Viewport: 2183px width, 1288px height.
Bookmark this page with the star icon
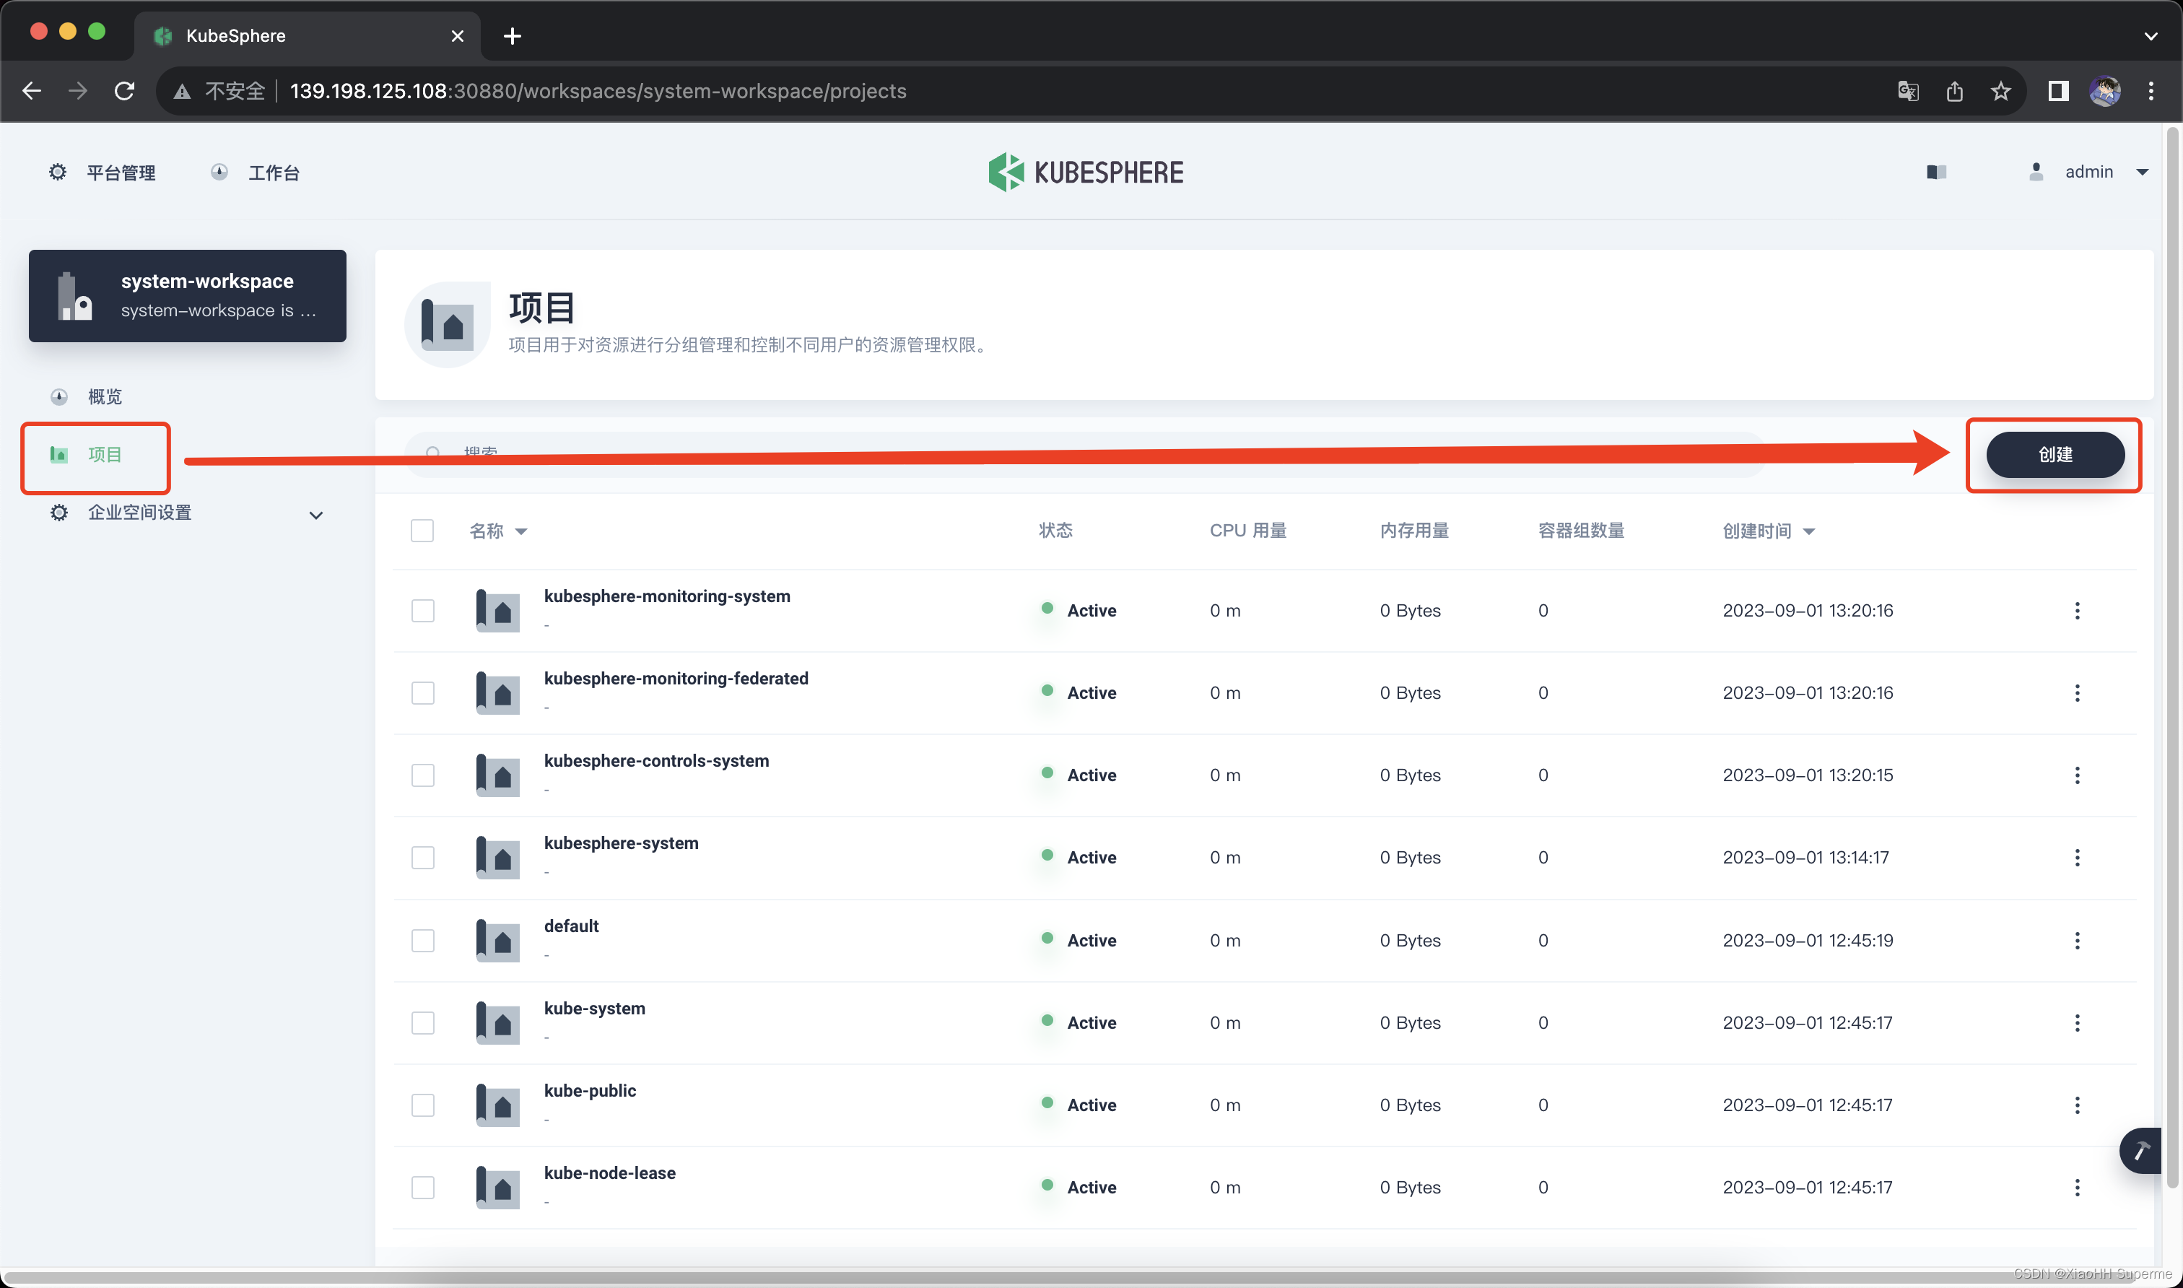[x=2001, y=91]
